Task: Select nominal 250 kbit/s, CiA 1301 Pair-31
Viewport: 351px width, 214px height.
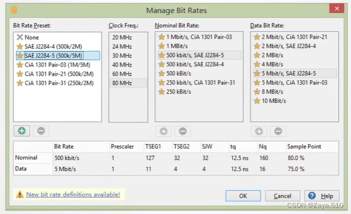Action: pyautogui.click(x=199, y=83)
